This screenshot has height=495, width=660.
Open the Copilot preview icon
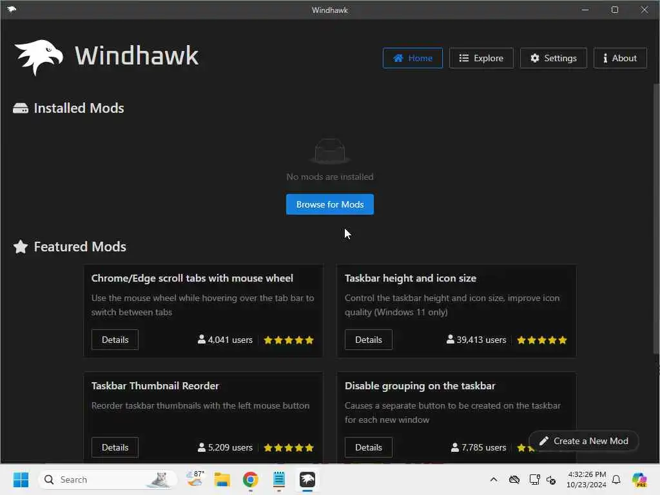pyautogui.click(x=639, y=480)
